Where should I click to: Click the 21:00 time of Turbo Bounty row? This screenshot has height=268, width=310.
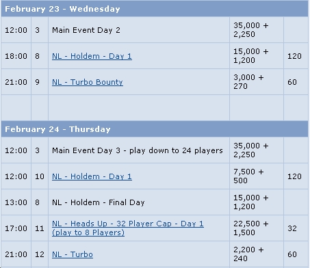coord(16,82)
